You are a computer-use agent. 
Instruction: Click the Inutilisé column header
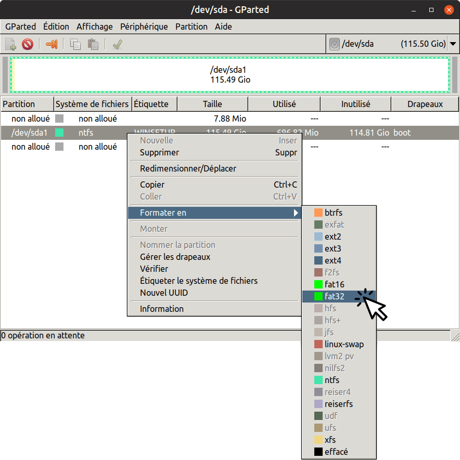click(x=356, y=104)
